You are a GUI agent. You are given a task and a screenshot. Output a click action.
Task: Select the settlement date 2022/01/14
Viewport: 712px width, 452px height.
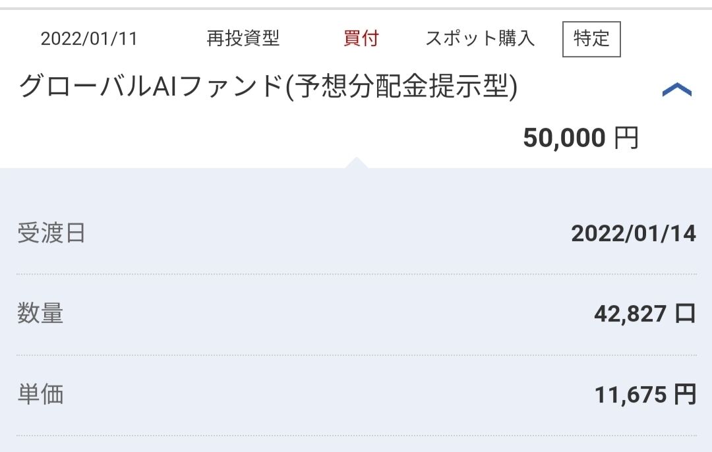tap(633, 233)
